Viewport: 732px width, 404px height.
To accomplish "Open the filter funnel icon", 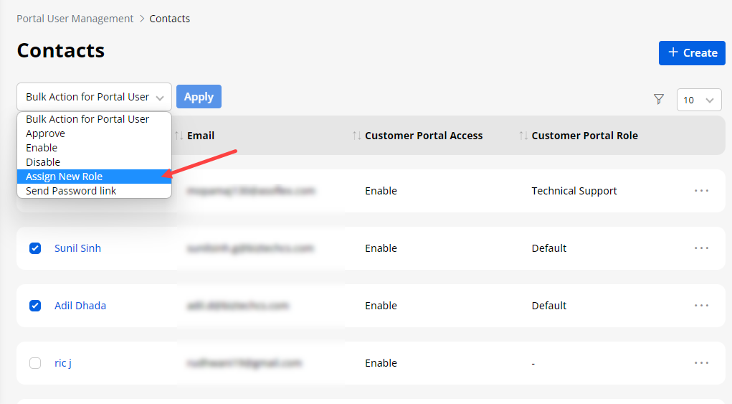I will pyautogui.click(x=659, y=99).
